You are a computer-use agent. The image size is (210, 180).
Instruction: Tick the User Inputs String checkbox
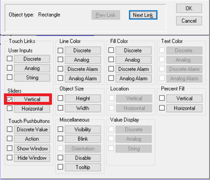10,77
